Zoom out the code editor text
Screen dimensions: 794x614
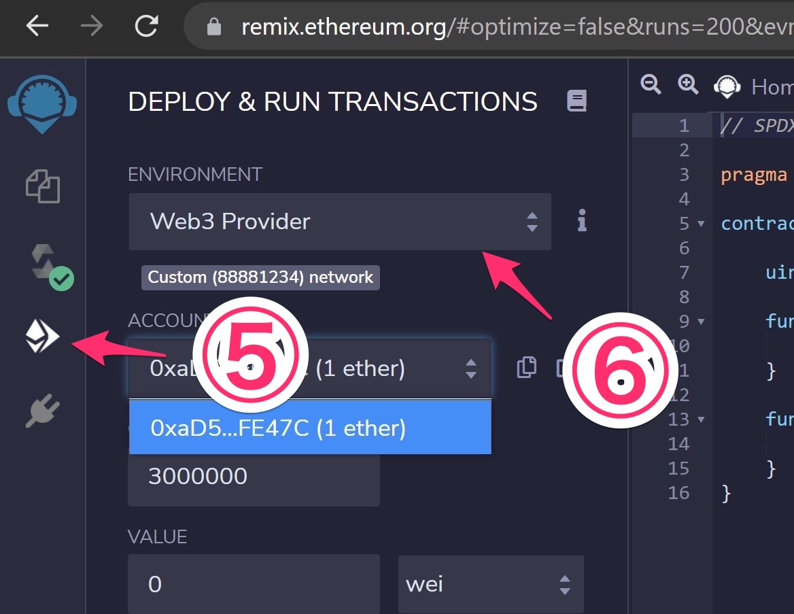[x=650, y=84]
